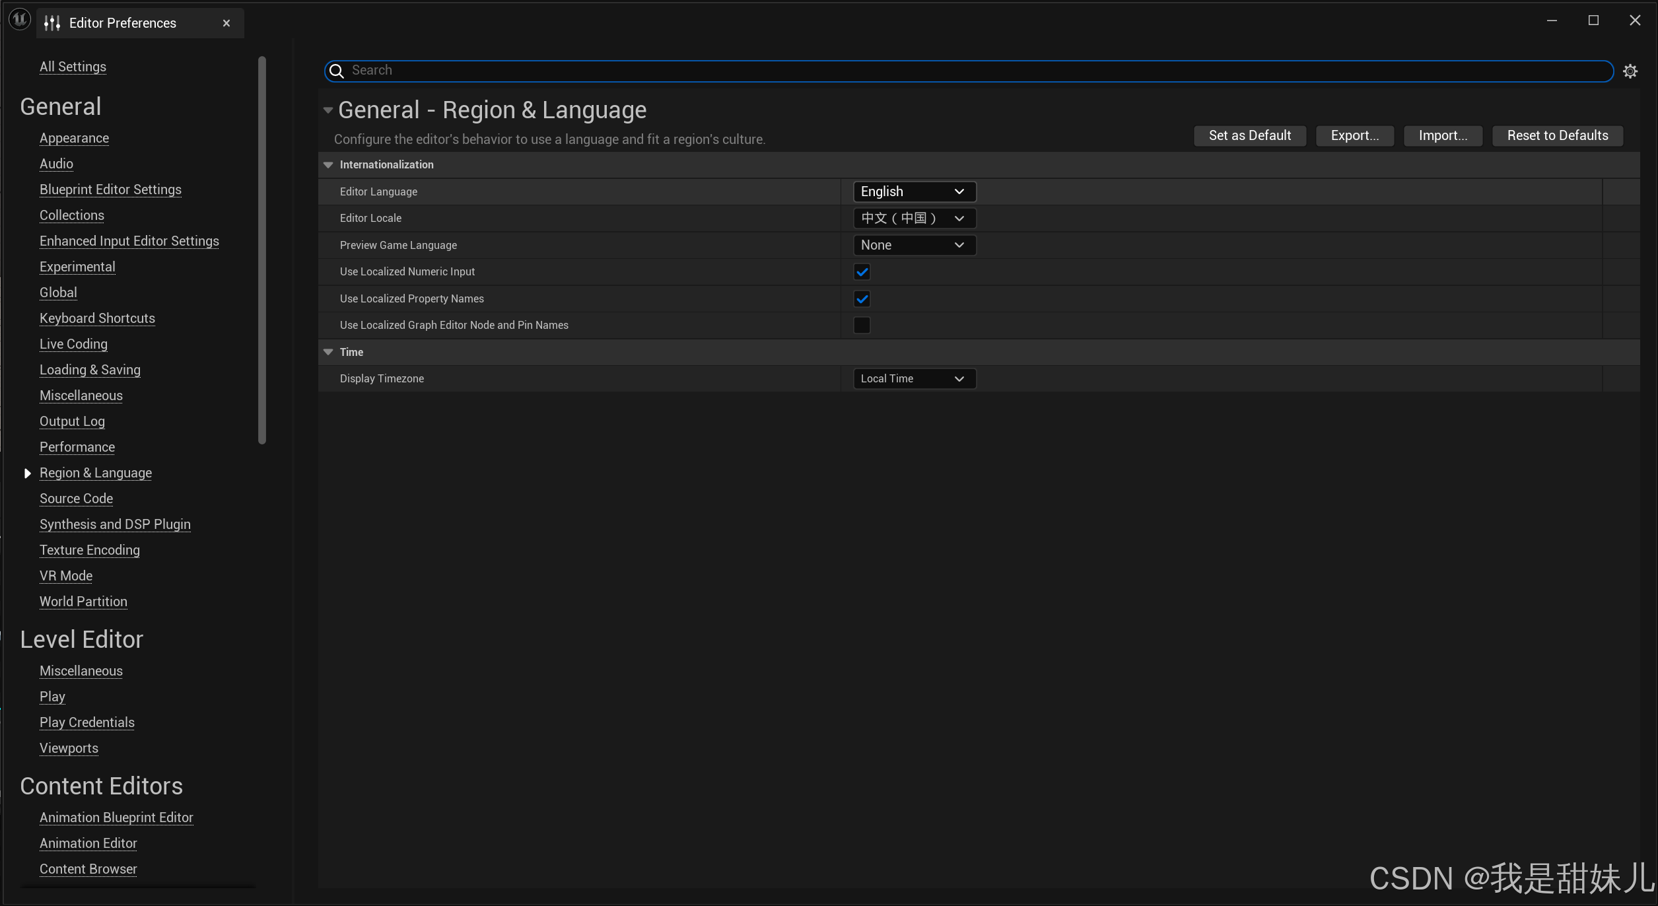Select Appearance in the General list
Viewport: 1658px width, 906px height.
[74, 138]
